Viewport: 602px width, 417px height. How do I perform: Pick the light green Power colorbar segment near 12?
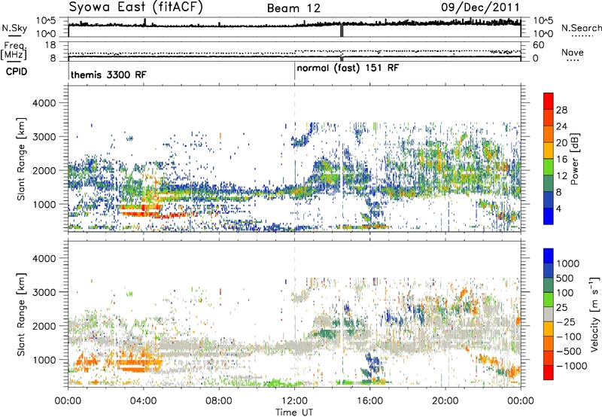click(549, 167)
